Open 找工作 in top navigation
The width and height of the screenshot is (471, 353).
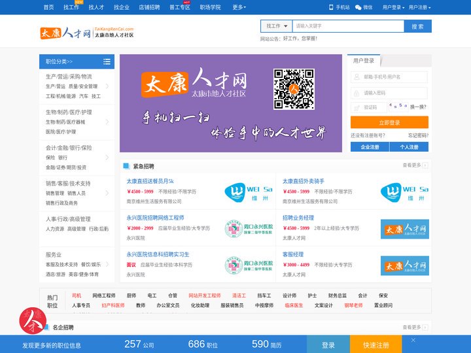coord(71,7)
